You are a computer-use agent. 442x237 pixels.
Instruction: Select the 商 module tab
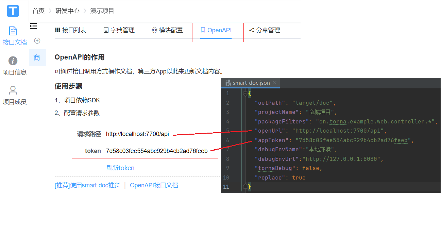(37, 58)
